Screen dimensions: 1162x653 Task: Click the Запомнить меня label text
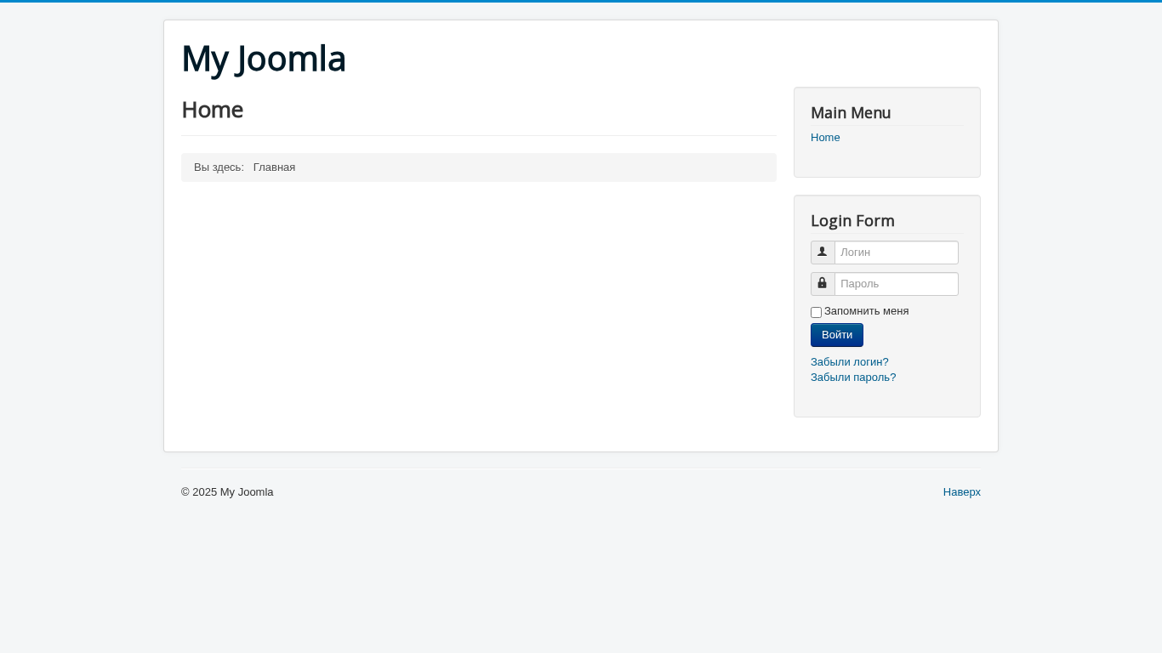pyautogui.click(x=866, y=311)
